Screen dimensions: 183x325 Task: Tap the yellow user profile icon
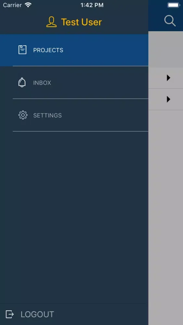51,22
